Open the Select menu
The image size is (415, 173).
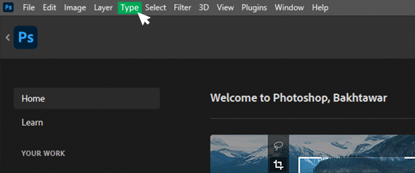click(x=156, y=8)
